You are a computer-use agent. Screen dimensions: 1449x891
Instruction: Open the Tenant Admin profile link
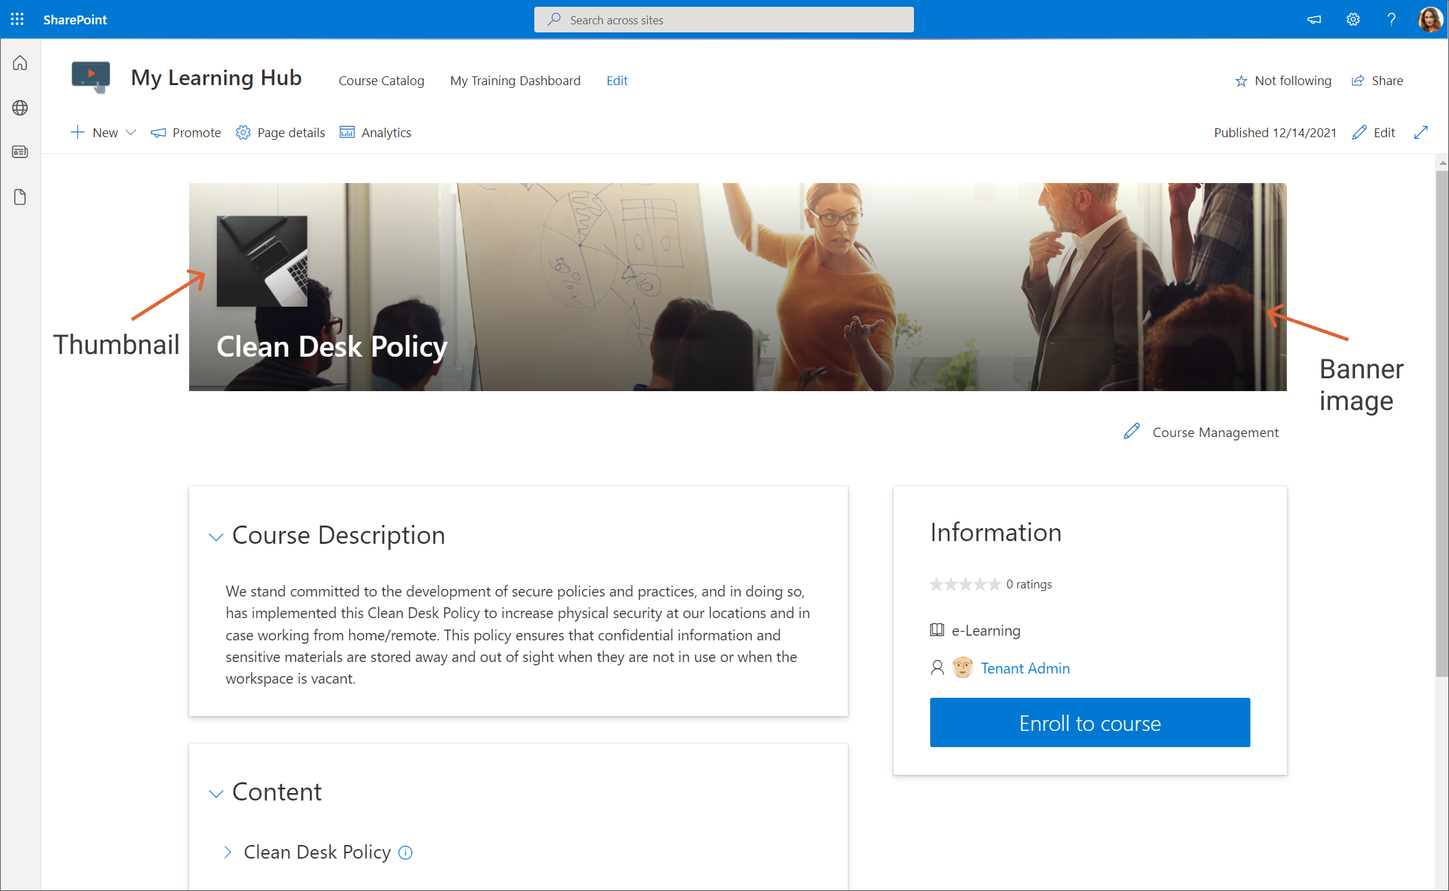(x=1025, y=668)
